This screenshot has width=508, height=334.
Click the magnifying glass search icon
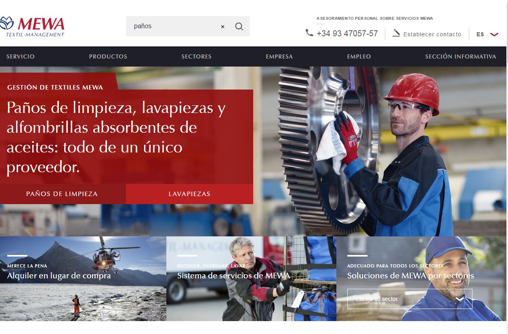(x=239, y=27)
